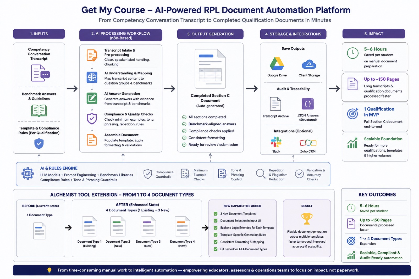419x279 pixels.
Task: Select the 2. AI PROCESSING WORKFLOW header
Action: [x=121, y=35]
